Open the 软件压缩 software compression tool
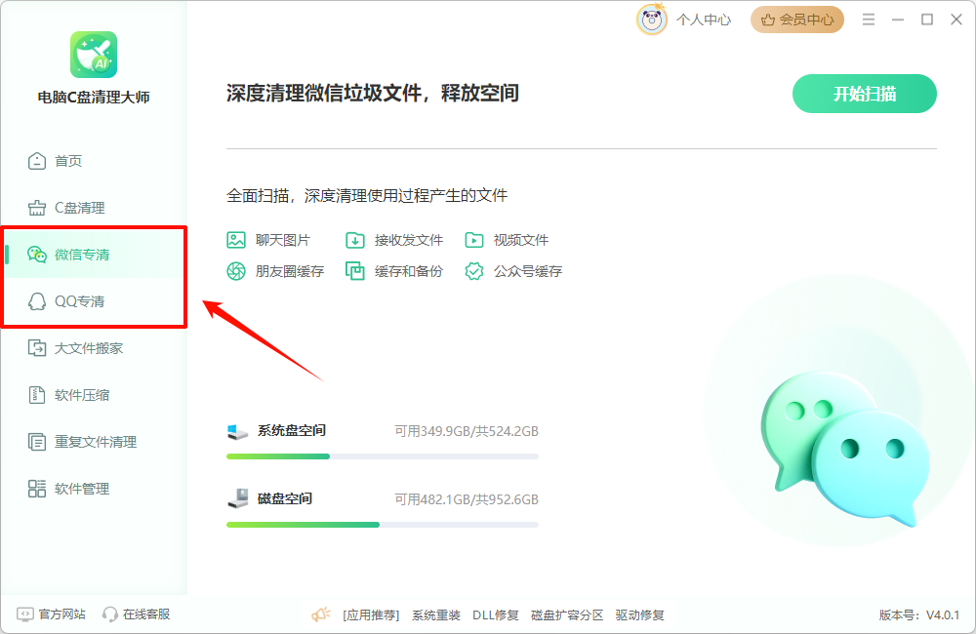 (77, 395)
